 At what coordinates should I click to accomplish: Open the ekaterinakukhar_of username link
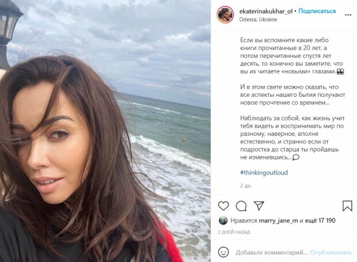pos(265,11)
